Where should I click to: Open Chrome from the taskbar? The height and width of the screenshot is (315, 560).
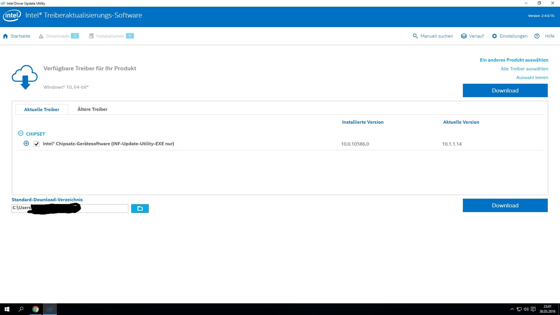36,309
